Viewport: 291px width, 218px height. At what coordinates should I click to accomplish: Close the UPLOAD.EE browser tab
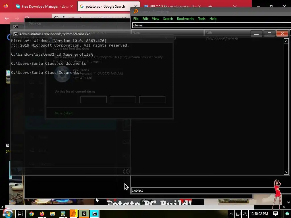pos(199,7)
